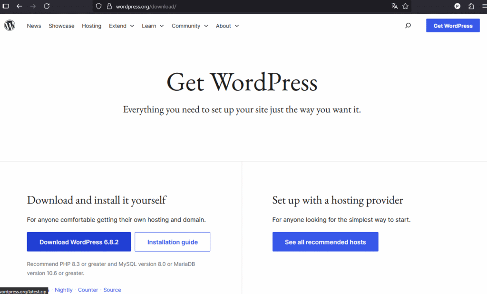Click 'For anyone comfortable getting their own hosting' text
487x294 pixels.
click(116, 220)
